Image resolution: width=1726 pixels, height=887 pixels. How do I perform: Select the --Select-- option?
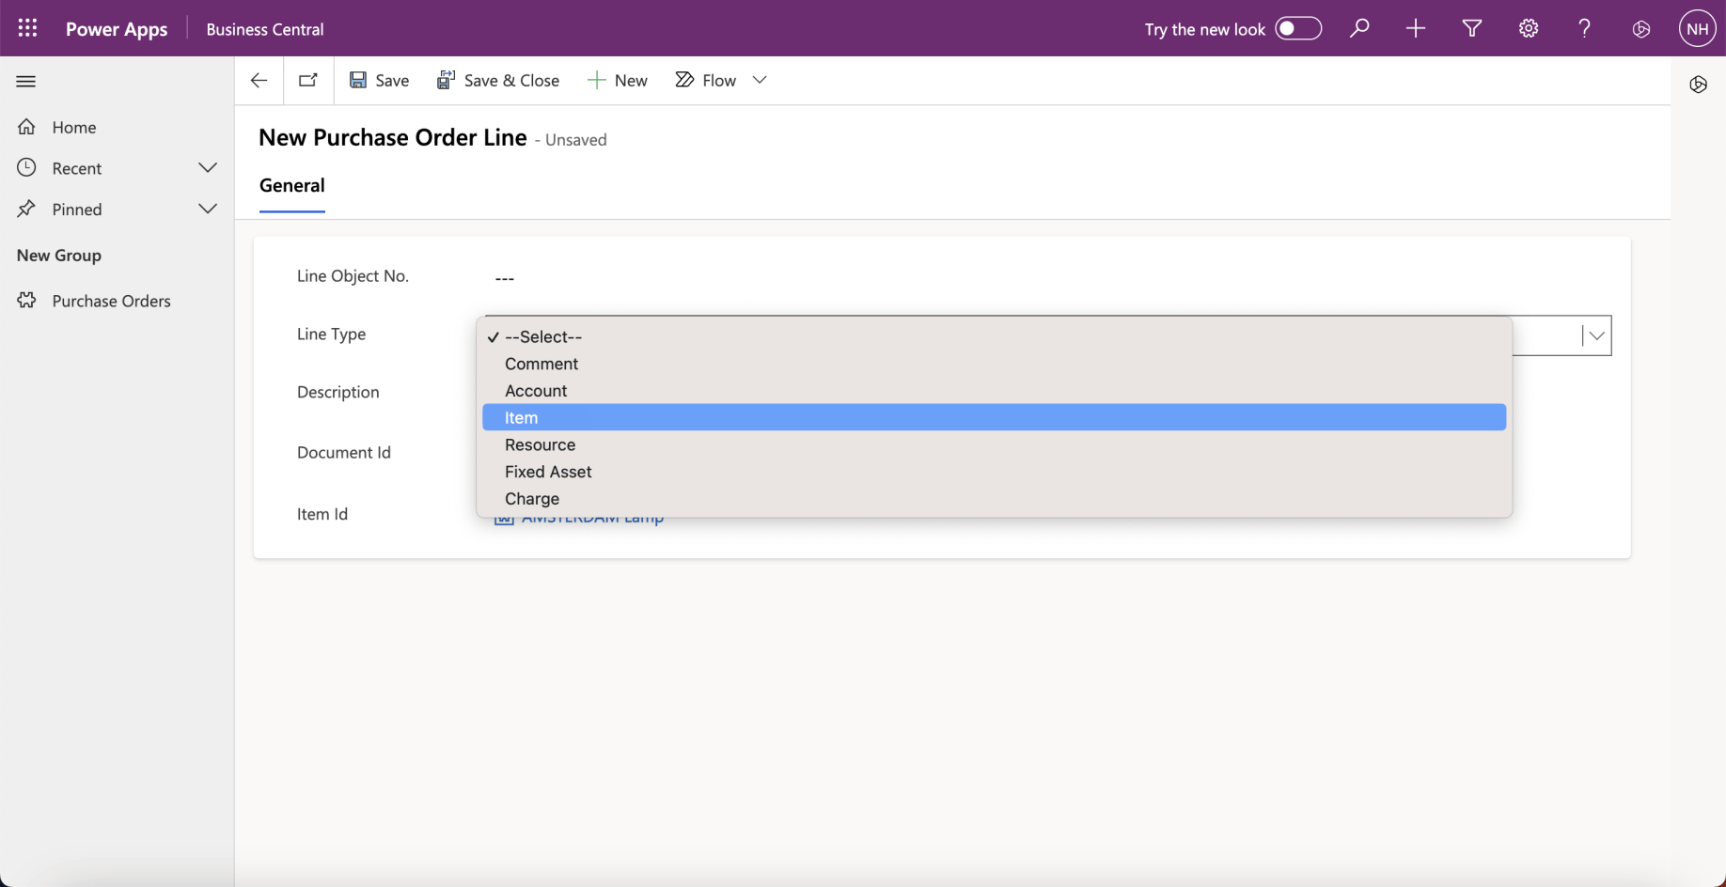(x=995, y=336)
